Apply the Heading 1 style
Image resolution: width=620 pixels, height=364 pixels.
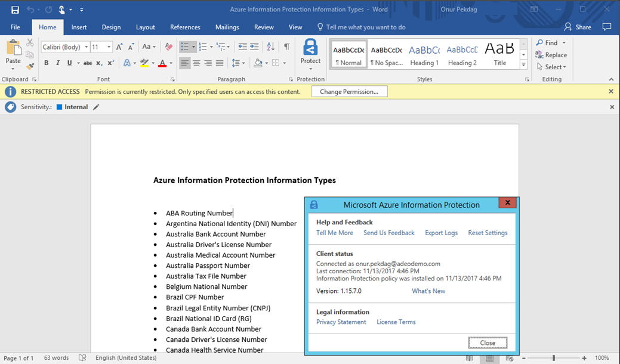point(424,54)
